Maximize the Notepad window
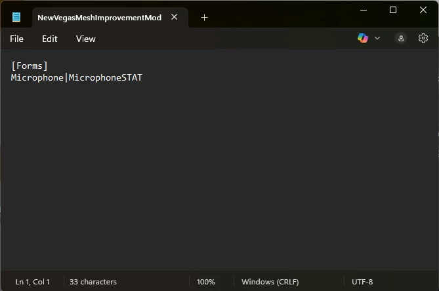The height and width of the screenshot is (291, 439). tap(393, 10)
